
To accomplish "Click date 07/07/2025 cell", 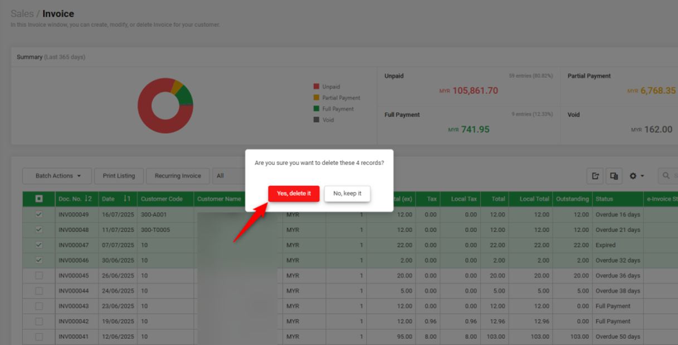I will click(118, 245).
